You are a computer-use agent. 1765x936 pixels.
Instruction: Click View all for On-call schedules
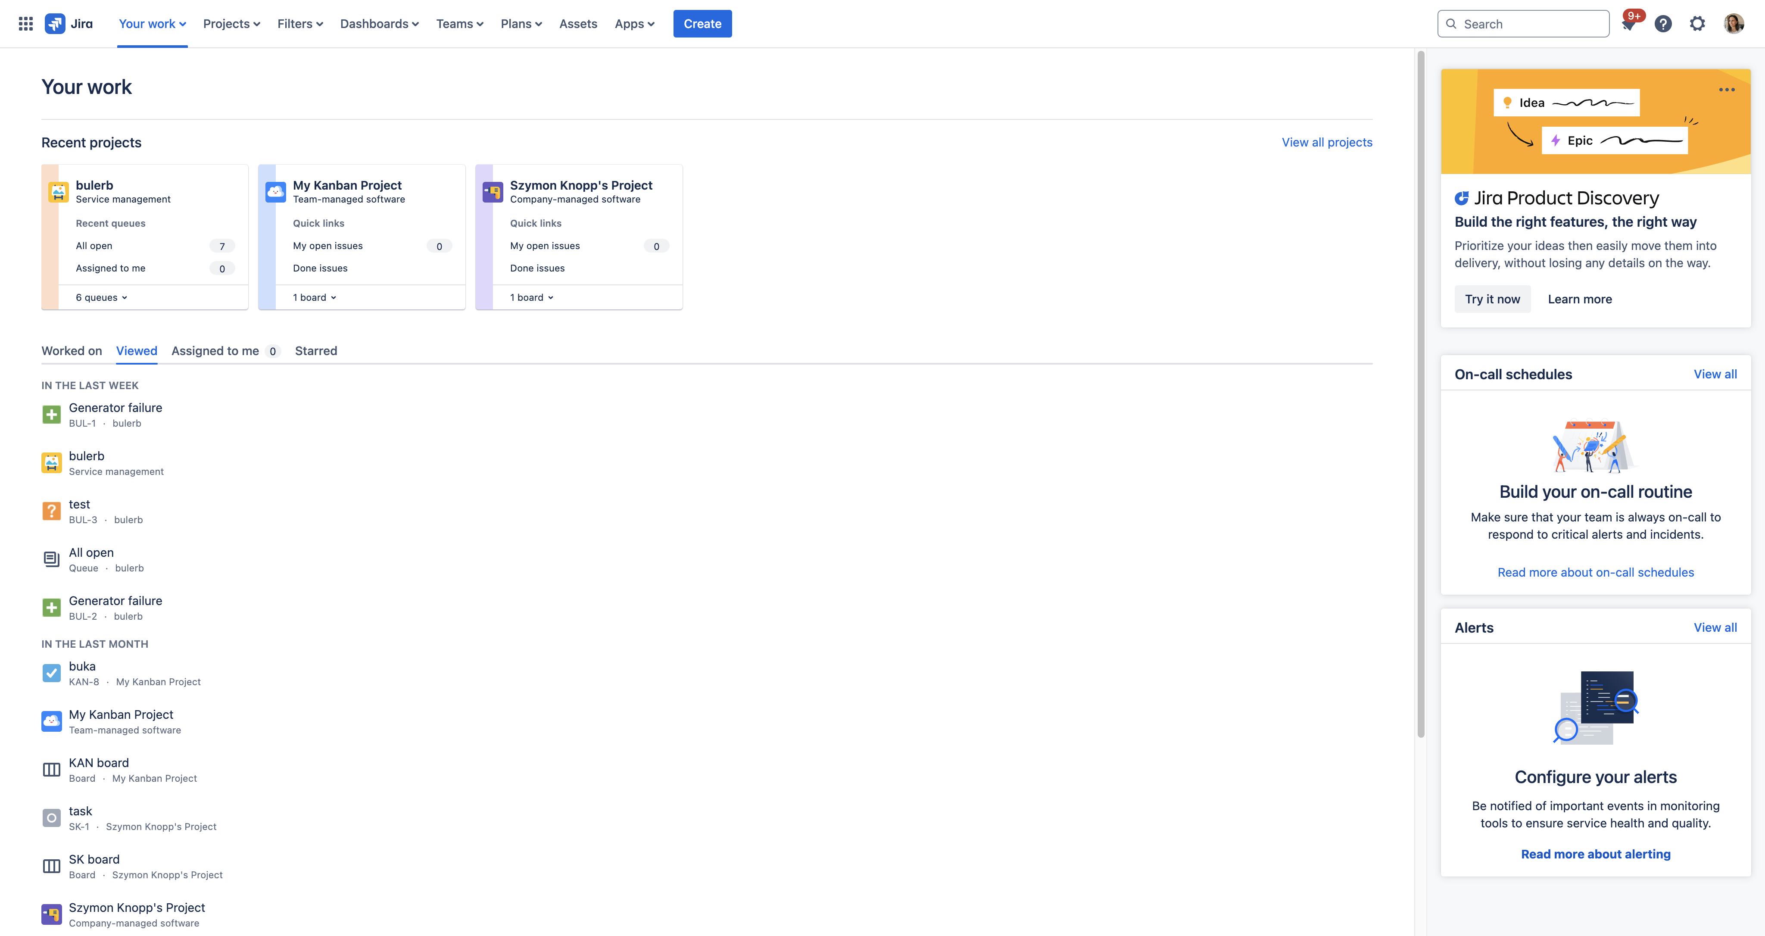click(x=1715, y=374)
